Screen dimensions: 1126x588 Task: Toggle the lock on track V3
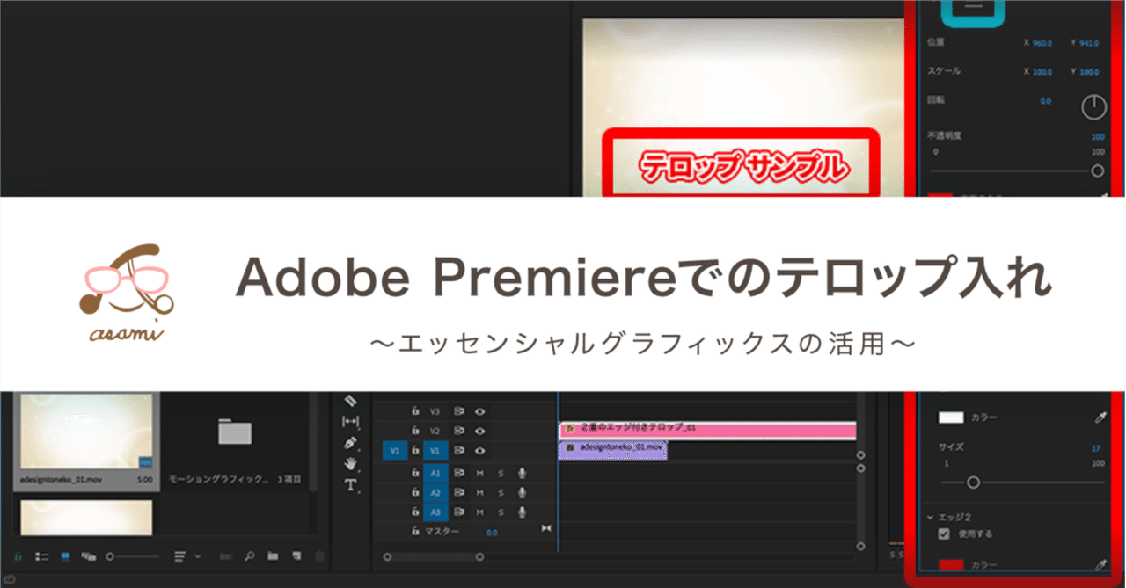pos(415,411)
